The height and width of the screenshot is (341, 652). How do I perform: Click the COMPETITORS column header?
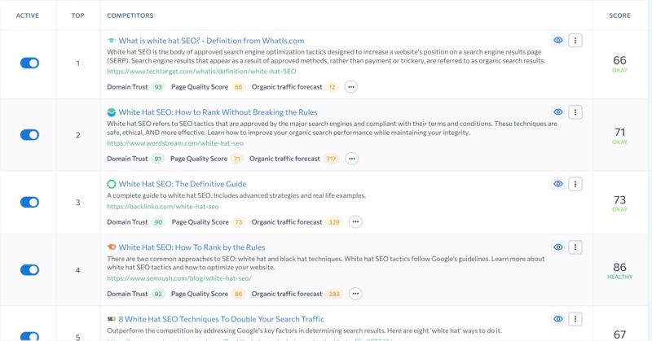(x=130, y=15)
